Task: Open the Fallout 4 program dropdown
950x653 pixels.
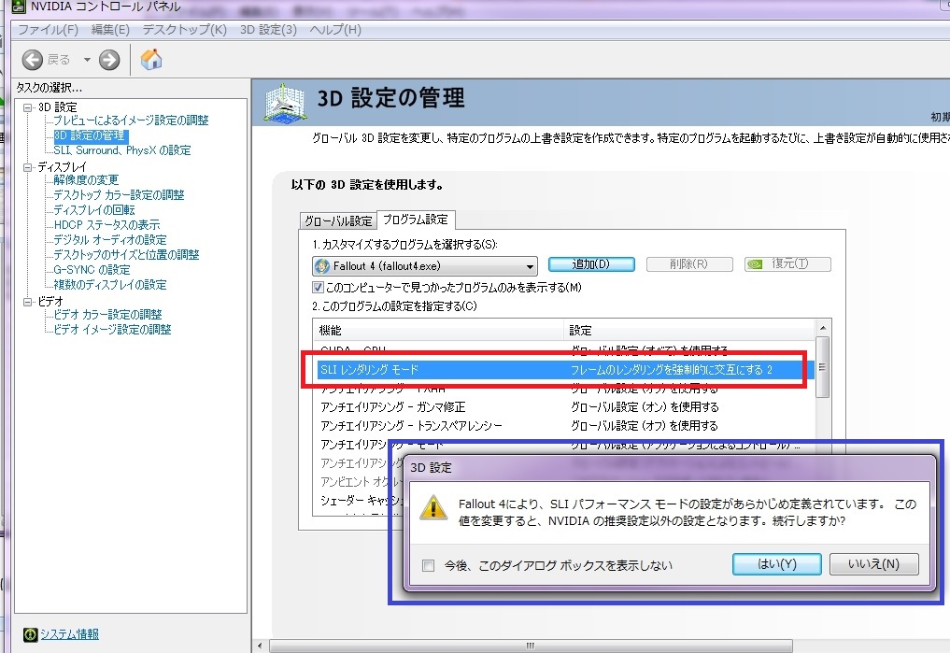Action: (x=531, y=265)
